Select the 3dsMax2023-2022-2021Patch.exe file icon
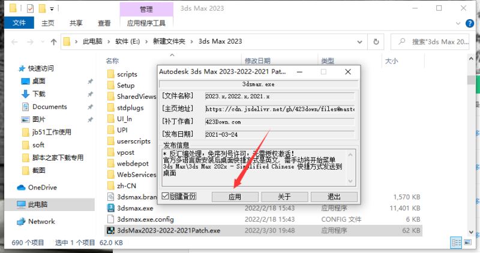Viewport: 480px width, 253px height. coord(110,231)
